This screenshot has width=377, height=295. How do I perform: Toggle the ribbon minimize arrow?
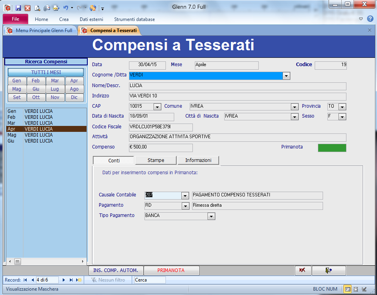[361, 19]
